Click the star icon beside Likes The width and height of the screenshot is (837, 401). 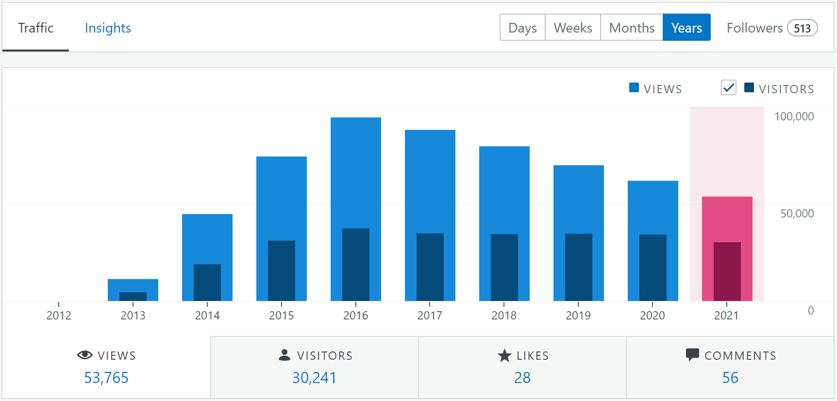[504, 355]
